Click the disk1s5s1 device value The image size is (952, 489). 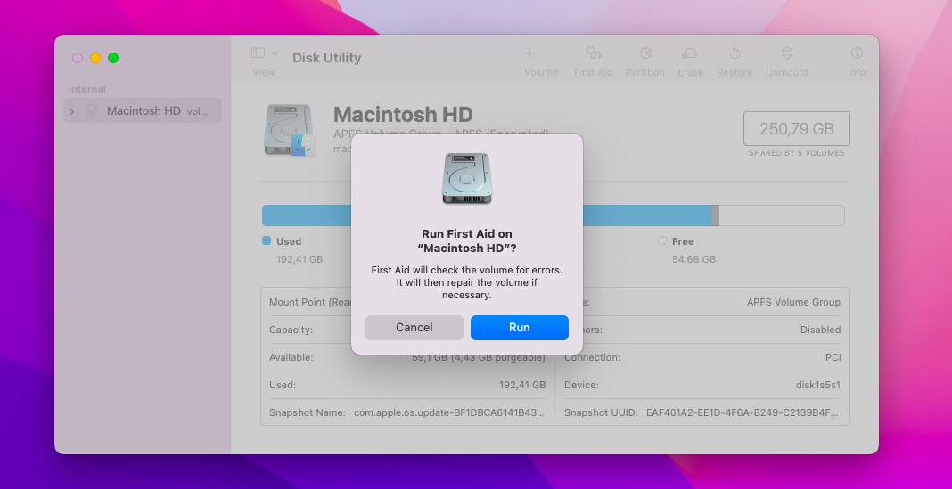coord(818,386)
